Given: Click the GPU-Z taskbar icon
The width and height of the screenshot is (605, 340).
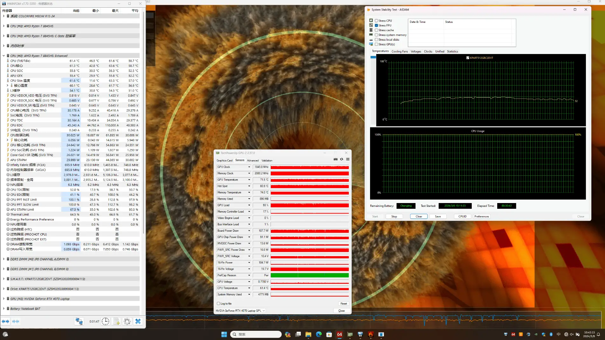Looking at the screenshot, I should tap(350, 334).
